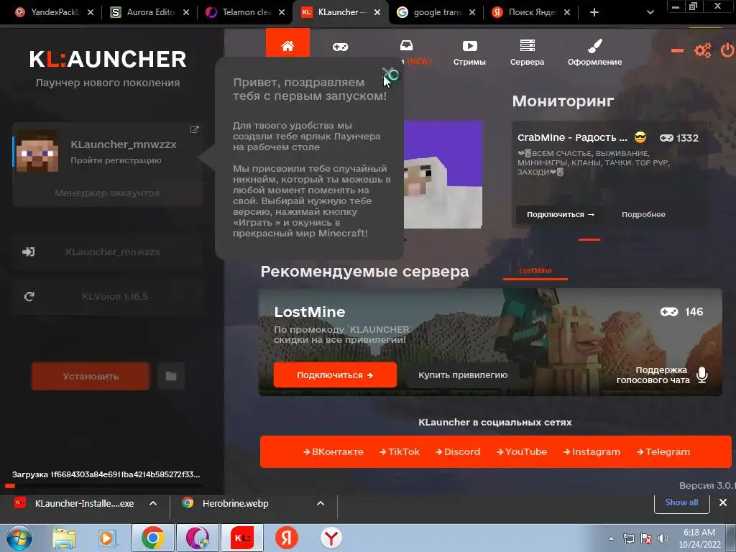736x552 pixels.
Task: Close the welcome tooltip popup
Action: click(x=389, y=74)
